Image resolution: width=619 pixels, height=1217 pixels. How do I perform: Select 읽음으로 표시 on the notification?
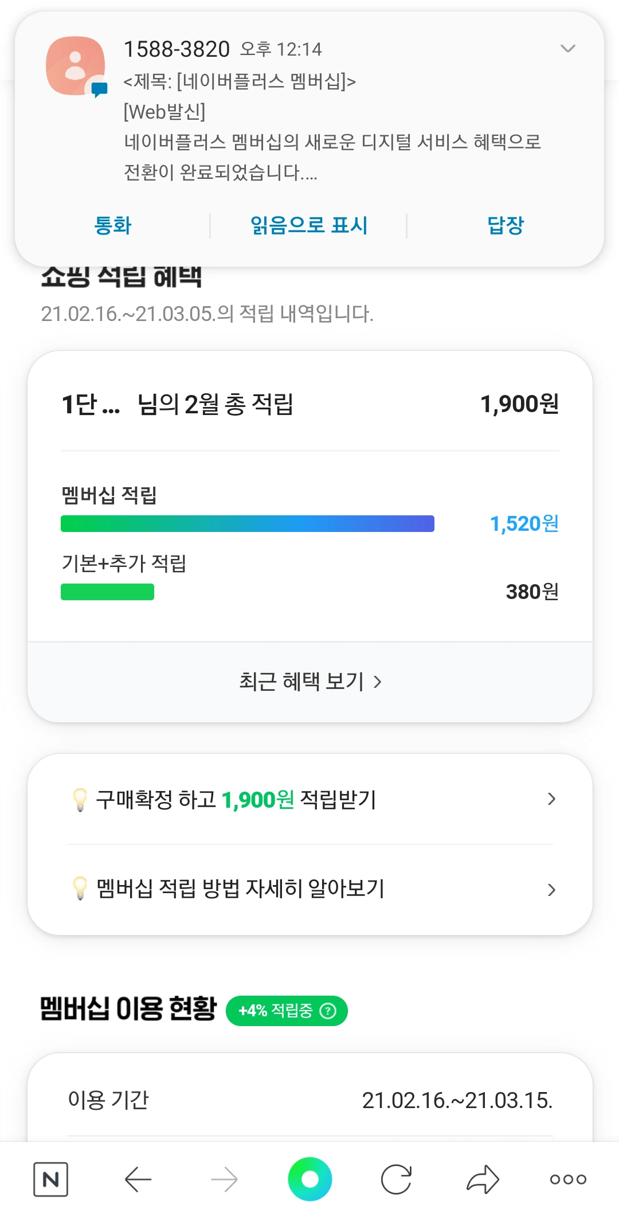(x=309, y=225)
